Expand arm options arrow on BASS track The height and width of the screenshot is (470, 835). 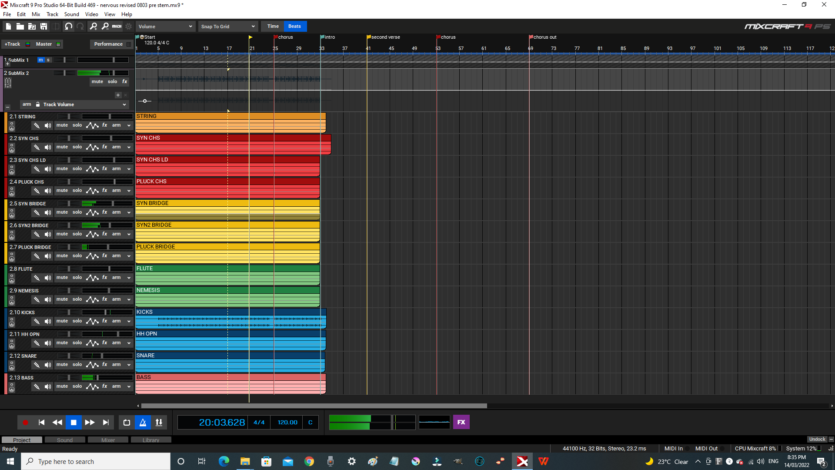129,386
